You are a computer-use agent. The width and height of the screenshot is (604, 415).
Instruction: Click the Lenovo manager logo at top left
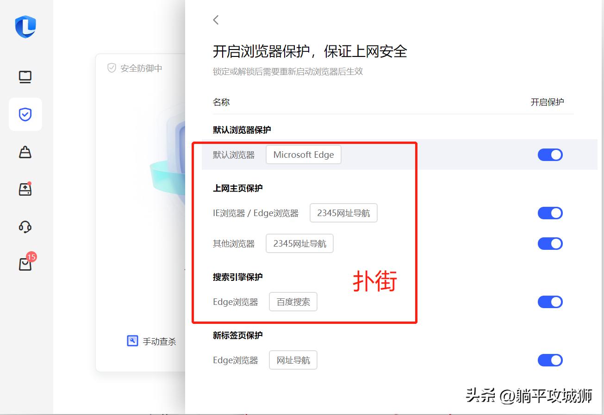pos(25,27)
